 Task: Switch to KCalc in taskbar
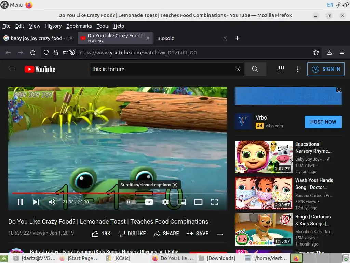(118, 258)
